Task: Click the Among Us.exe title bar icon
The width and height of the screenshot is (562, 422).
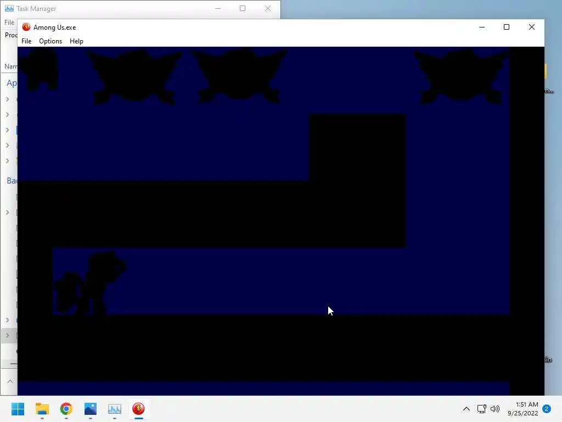Action: pyautogui.click(x=26, y=27)
